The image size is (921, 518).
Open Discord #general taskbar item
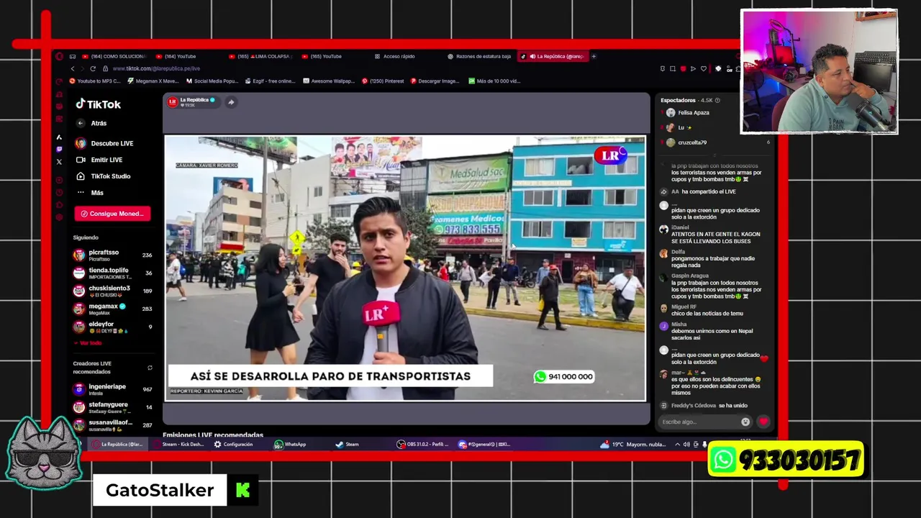tap(484, 445)
